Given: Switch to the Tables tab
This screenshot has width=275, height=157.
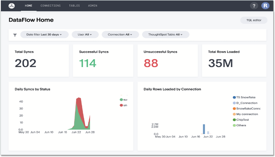Looking at the screenshot, I should coord(74,6).
